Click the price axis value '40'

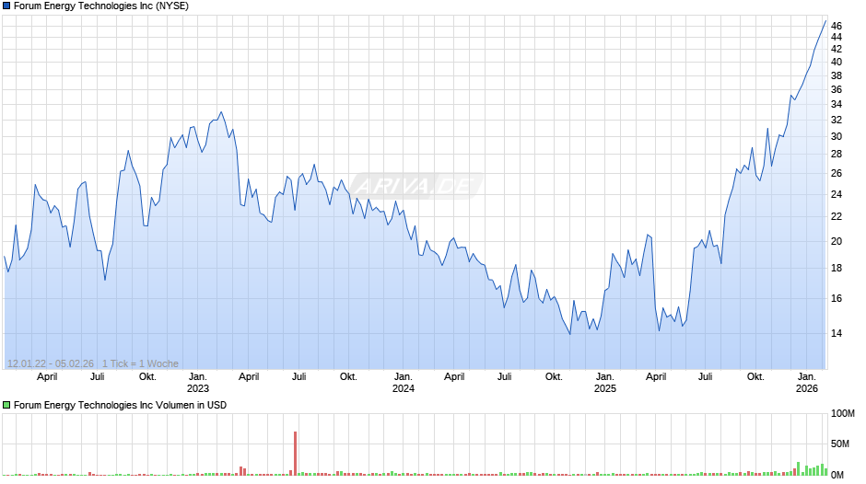tap(837, 63)
